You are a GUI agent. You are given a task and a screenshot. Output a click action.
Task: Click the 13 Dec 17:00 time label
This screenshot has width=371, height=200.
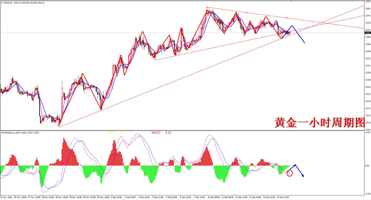pyautogui.click(x=283, y=197)
